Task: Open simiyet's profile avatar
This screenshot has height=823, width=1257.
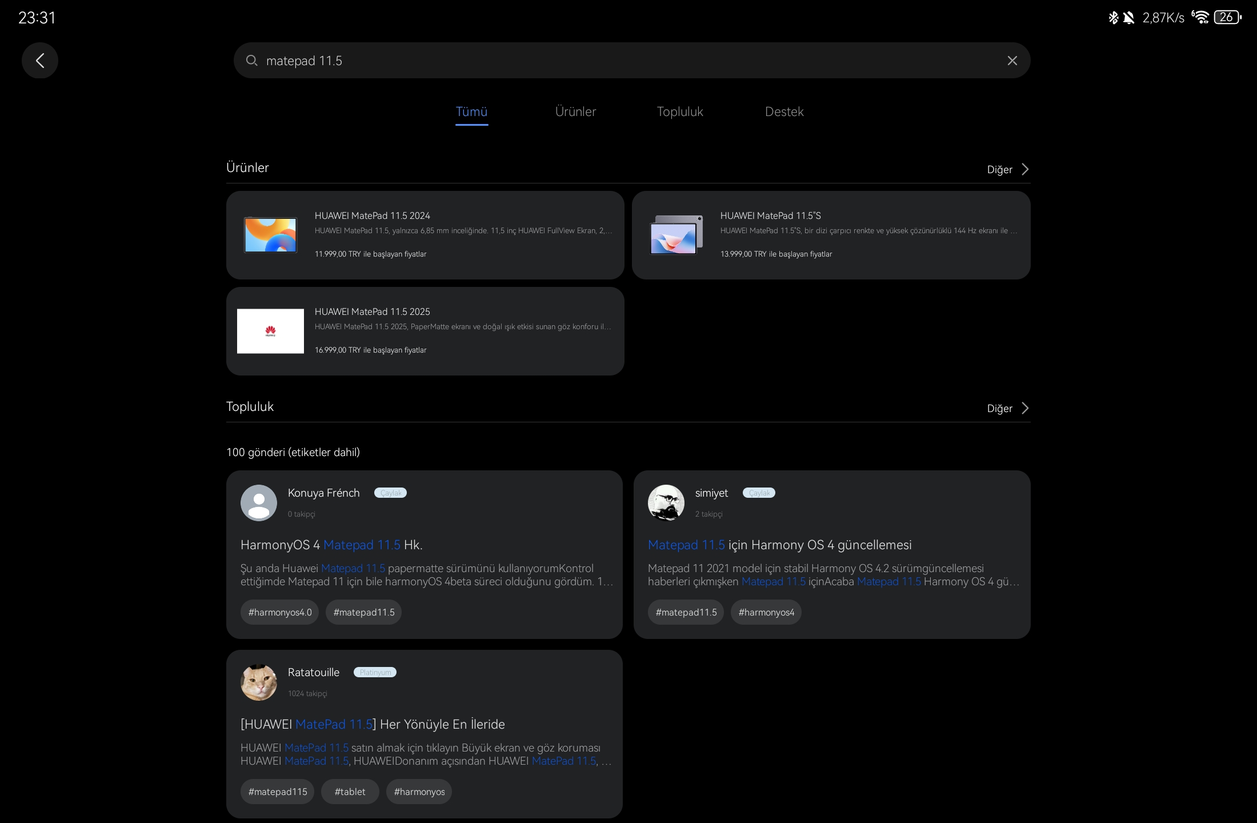Action: pos(666,503)
